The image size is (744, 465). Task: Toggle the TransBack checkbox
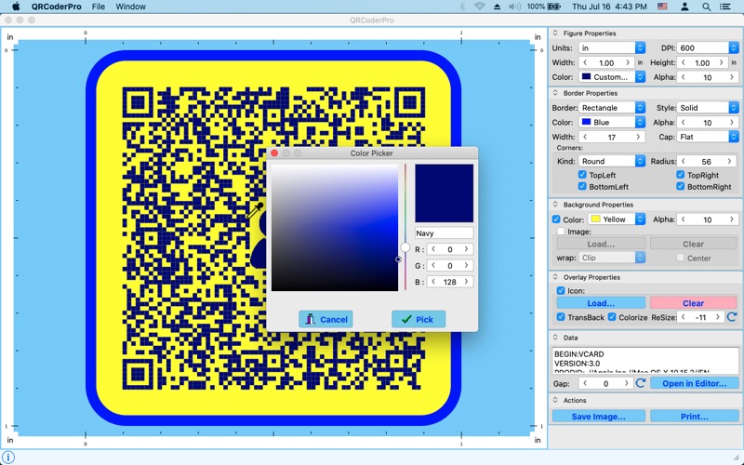coord(561,317)
